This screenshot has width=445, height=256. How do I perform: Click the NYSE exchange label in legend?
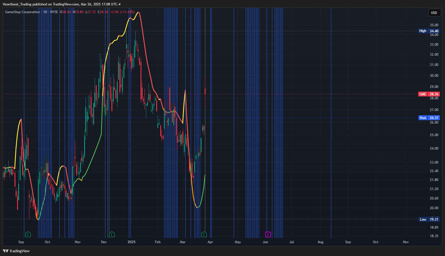point(54,12)
